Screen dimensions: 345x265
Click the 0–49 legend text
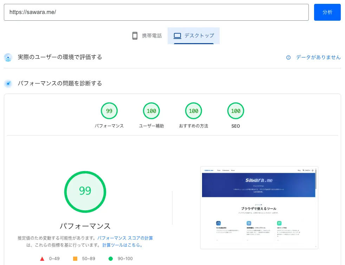pos(54,259)
